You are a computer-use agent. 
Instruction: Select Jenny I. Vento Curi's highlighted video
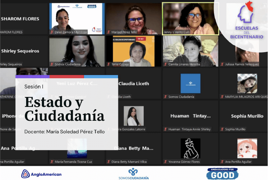[x=190, y=19]
